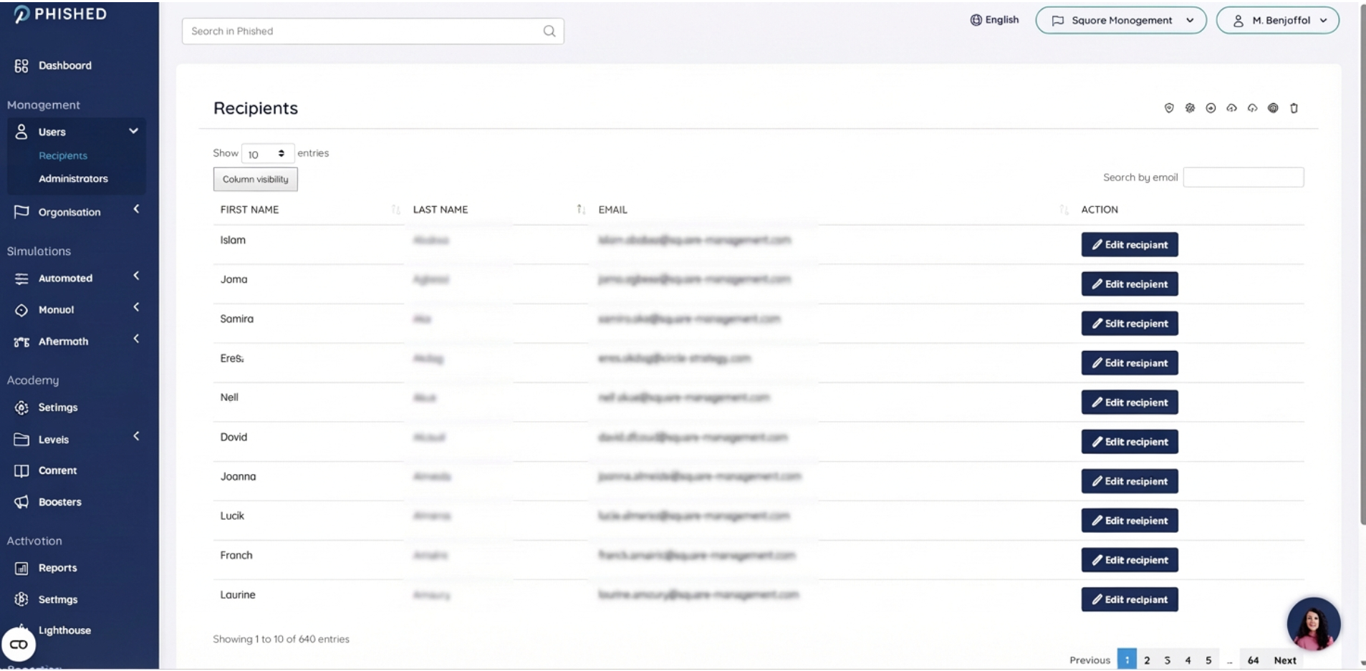1366x671 pixels.
Task: Select Administrators under the Users menu
Action: (x=73, y=179)
